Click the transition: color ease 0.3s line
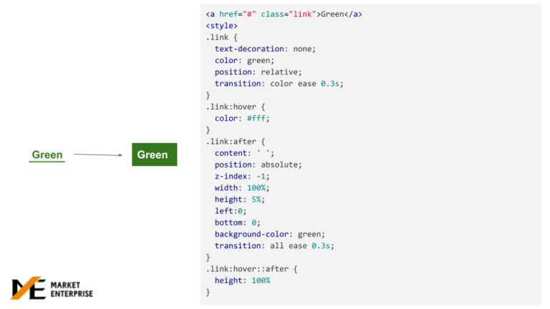Viewport: 550px width, 309px height. click(279, 84)
